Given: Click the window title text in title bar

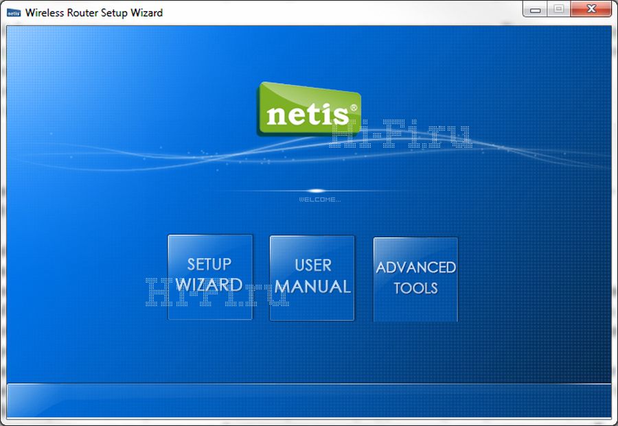Looking at the screenshot, I should tap(94, 12).
